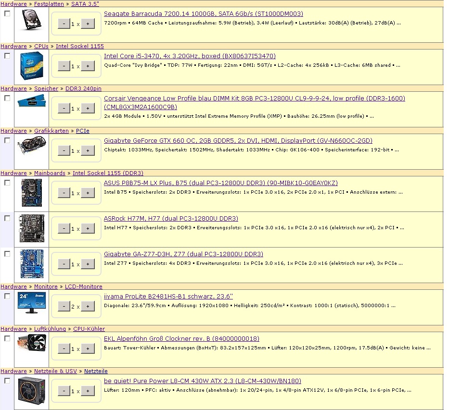Decrease ASUS P8B75-M quantity
The height and width of the screenshot is (410, 462).
click(64, 193)
